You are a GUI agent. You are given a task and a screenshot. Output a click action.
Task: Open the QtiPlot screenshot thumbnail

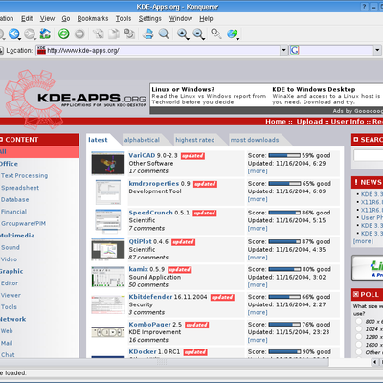(108, 249)
